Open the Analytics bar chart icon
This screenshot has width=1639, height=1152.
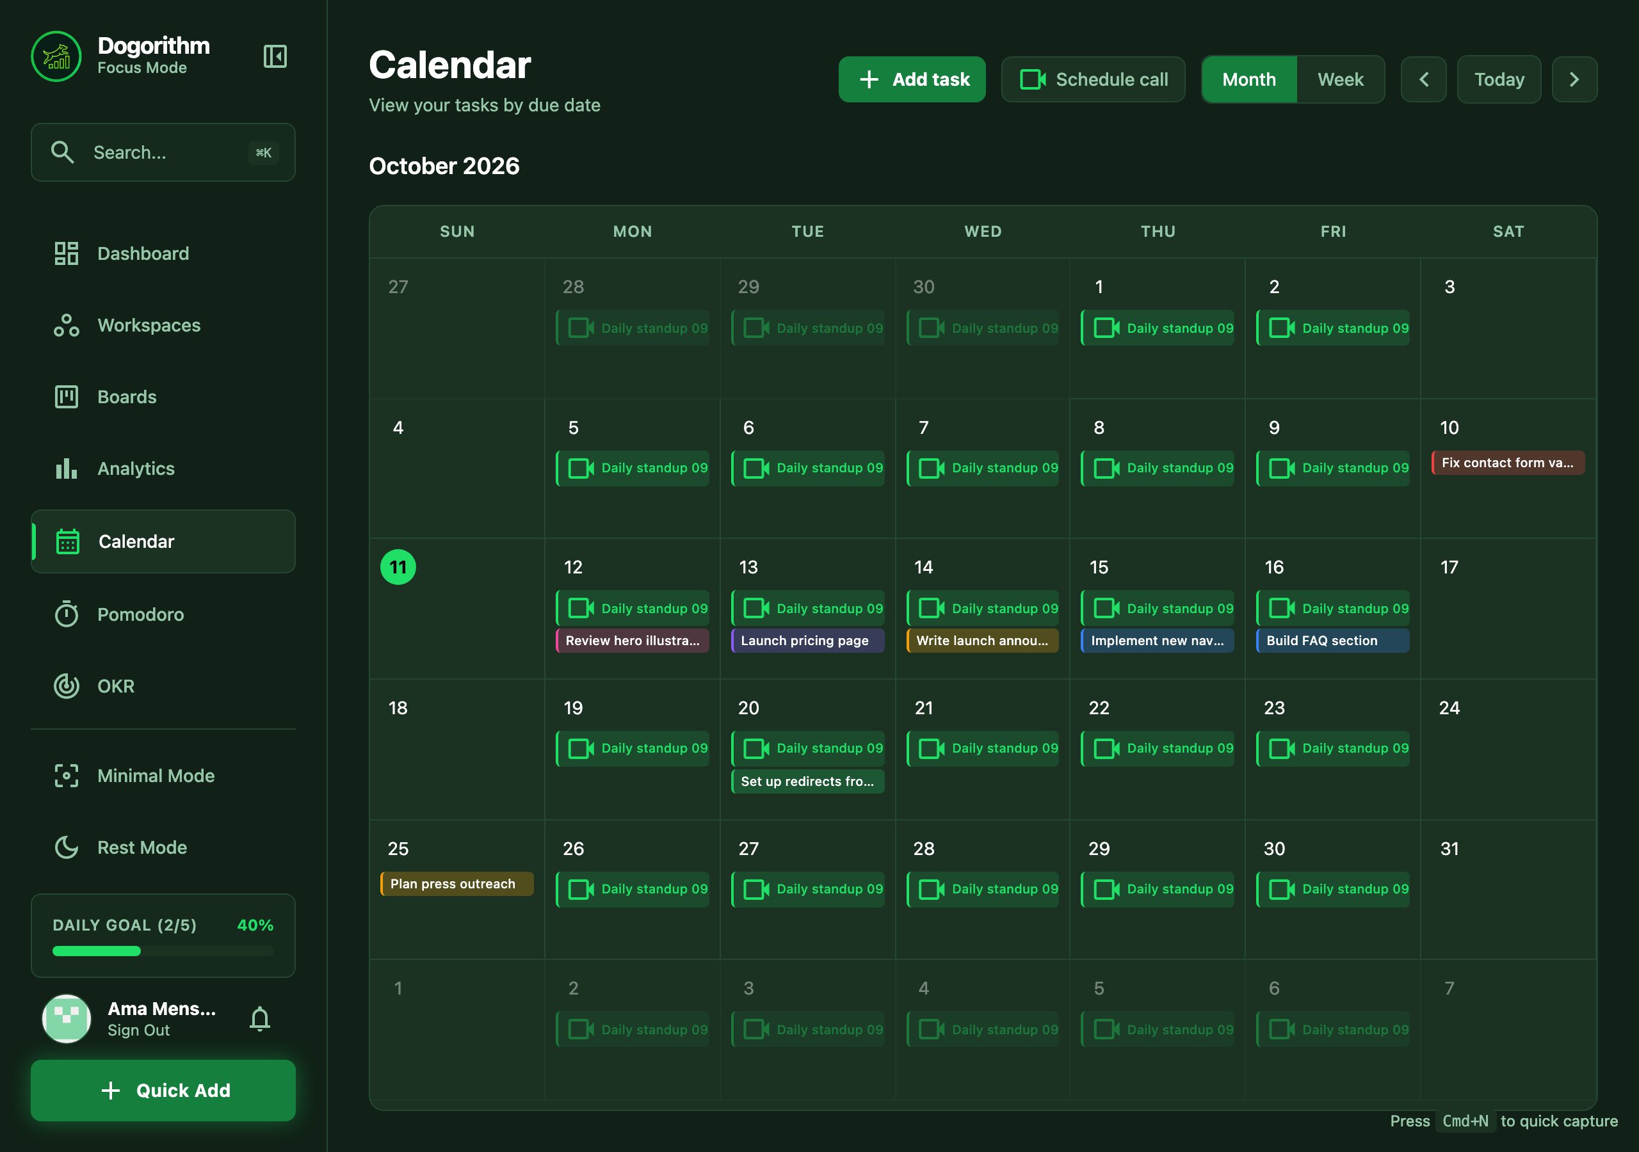[67, 468]
